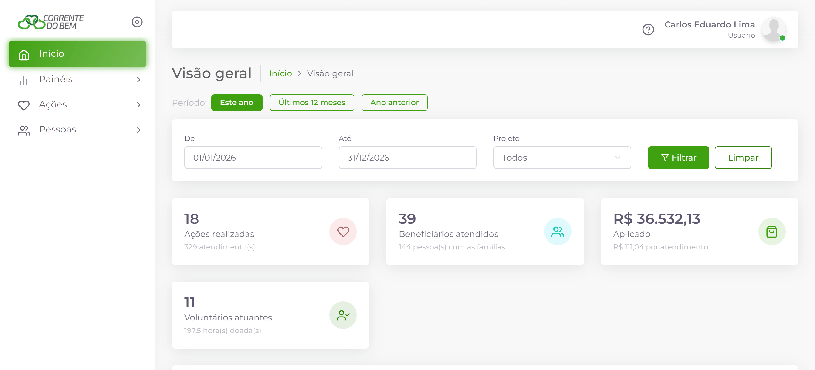Click the Limpar button
The width and height of the screenshot is (815, 370).
[743, 158]
